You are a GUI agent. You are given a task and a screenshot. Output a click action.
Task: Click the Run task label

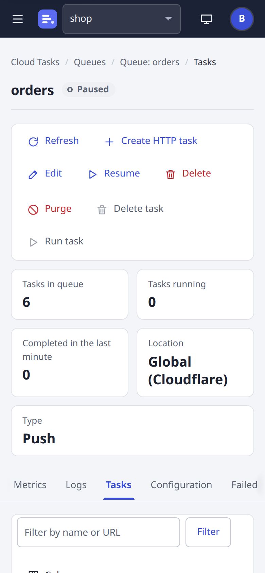tap(64, 241)
